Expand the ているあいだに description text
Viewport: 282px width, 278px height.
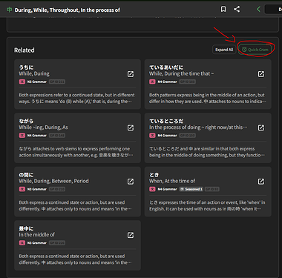click(208, 98)
